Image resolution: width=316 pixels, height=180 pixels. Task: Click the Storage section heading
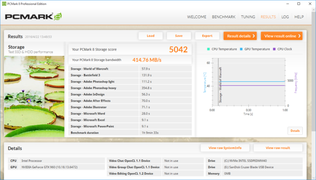16,47
